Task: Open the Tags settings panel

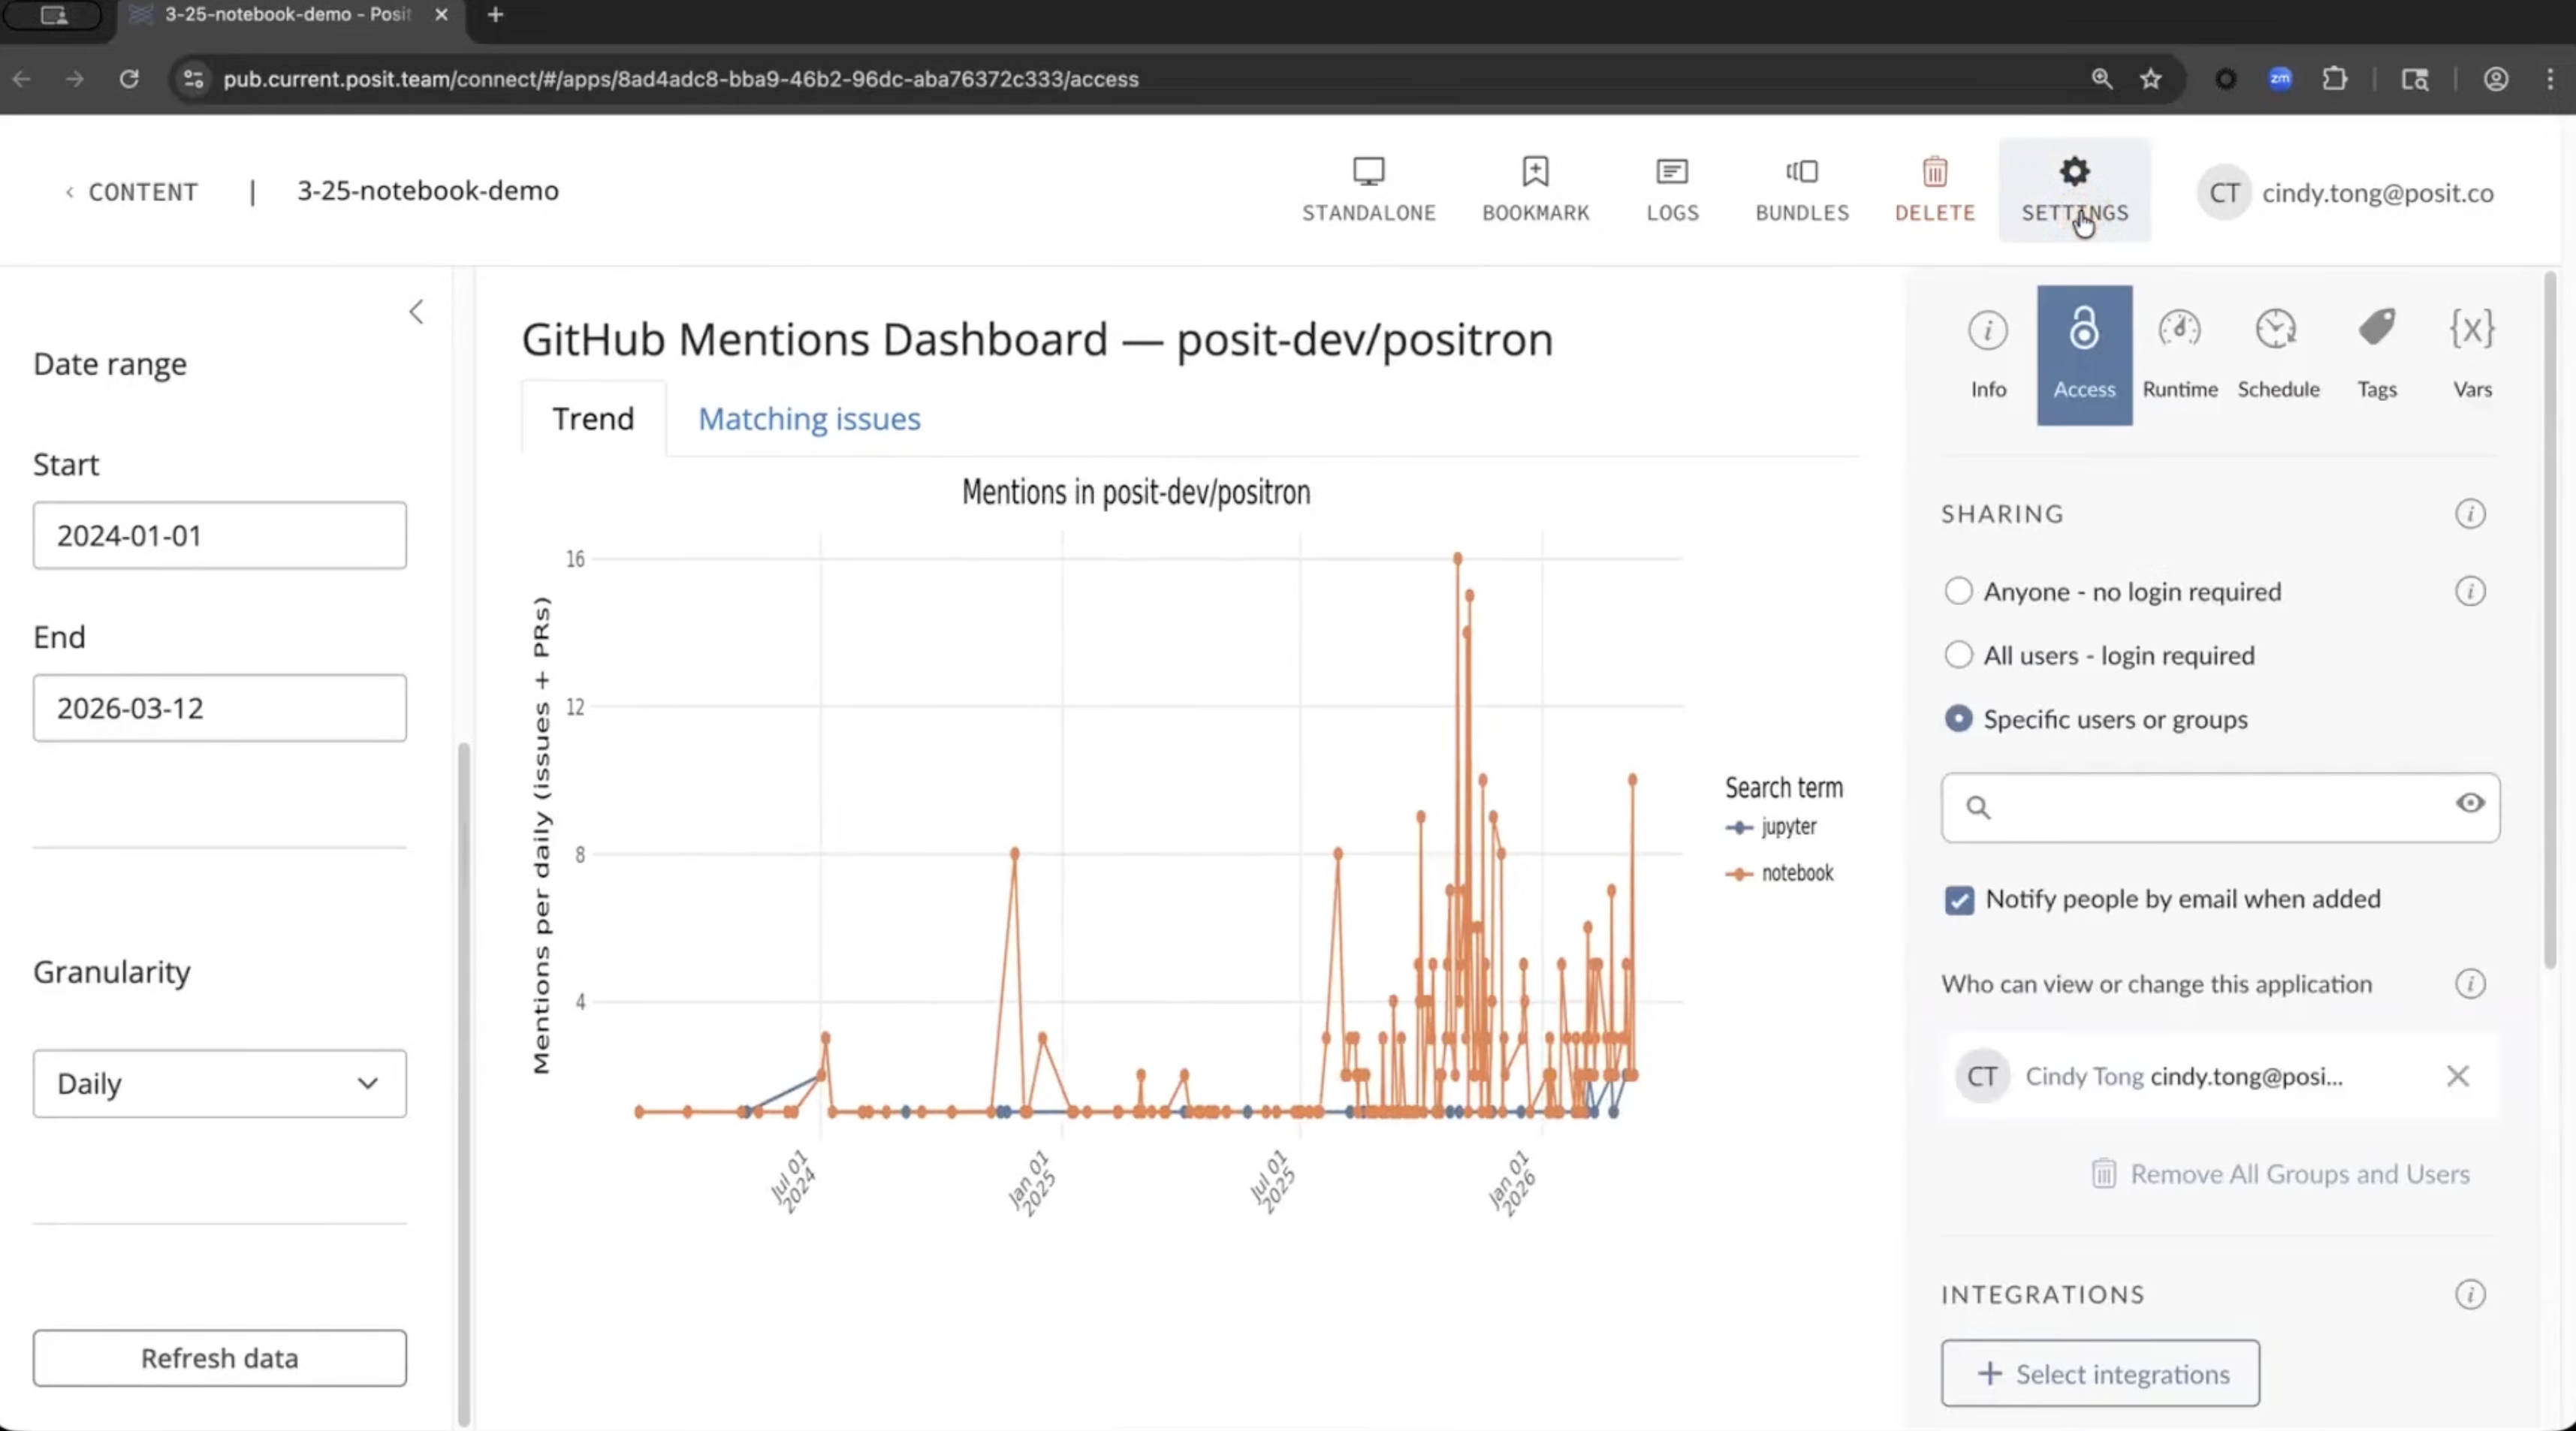Action: (x=2376, y=354)
